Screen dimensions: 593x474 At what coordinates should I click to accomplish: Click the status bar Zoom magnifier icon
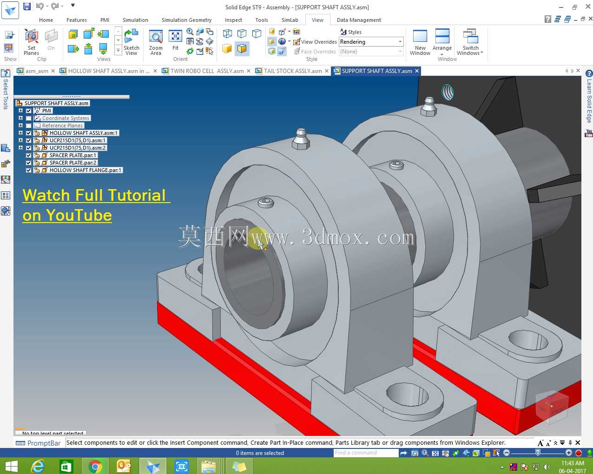425,453
